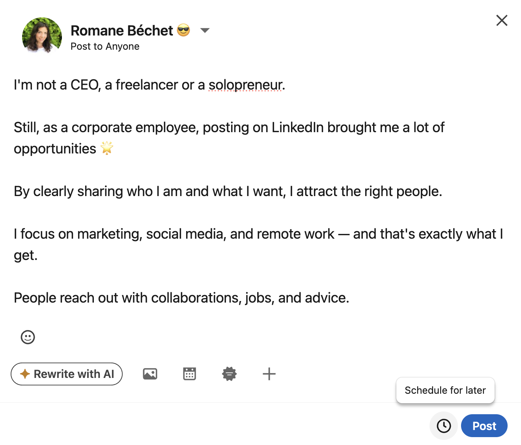Publish with the blue Post button
This screenshot has width=521, height=445.
tap(484, 426)
